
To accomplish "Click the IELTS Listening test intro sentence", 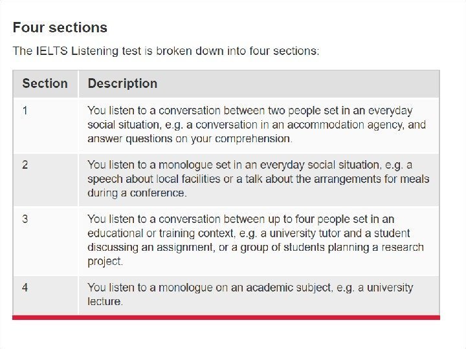I will [166, 51].
